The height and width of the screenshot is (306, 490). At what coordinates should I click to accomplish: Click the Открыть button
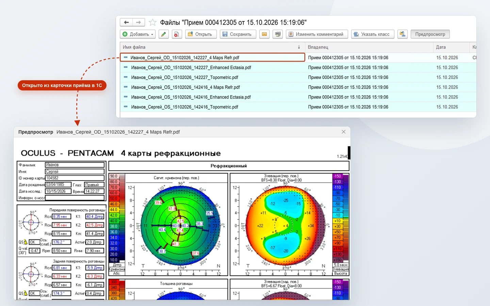[x=201, y=34]
